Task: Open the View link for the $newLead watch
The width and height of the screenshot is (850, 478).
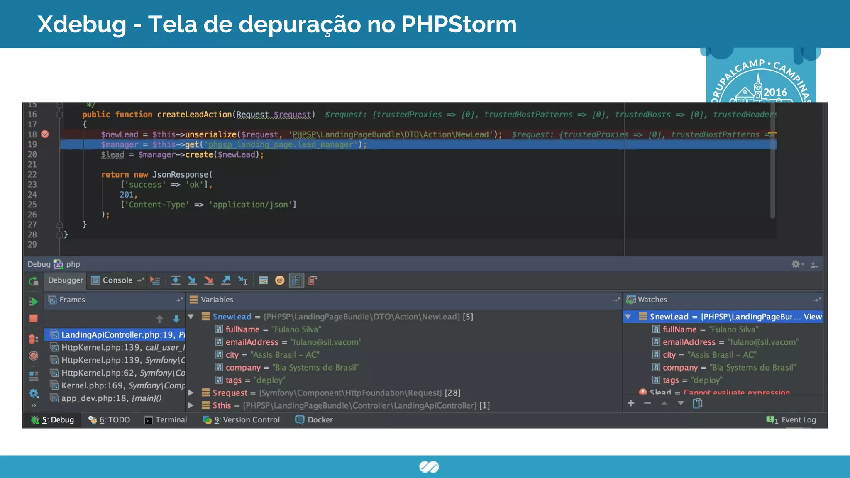Action: pyautogui.click(x=812, y=317)
